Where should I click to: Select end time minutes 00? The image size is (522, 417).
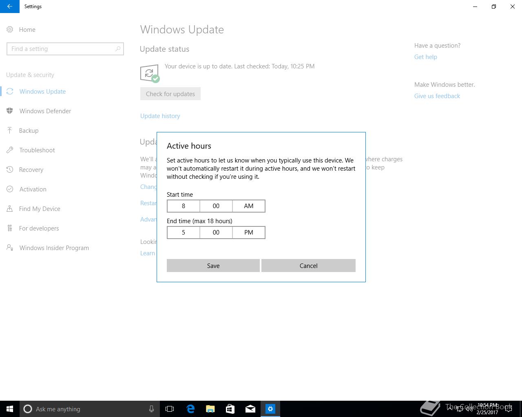216,233
